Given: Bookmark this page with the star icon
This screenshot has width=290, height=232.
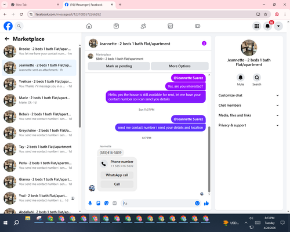Looking at the screenshot, I should [x=266, y=14].
